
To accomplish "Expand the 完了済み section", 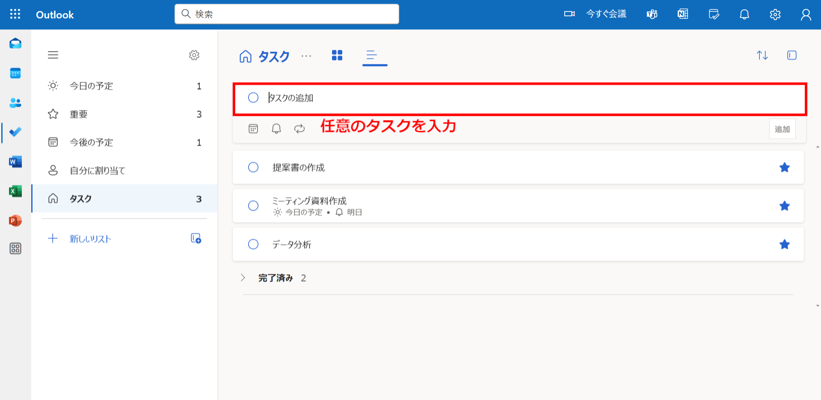I will 243,277.
